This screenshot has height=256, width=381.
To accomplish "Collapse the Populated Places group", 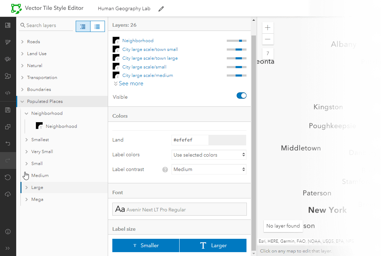I will (22, 101).
